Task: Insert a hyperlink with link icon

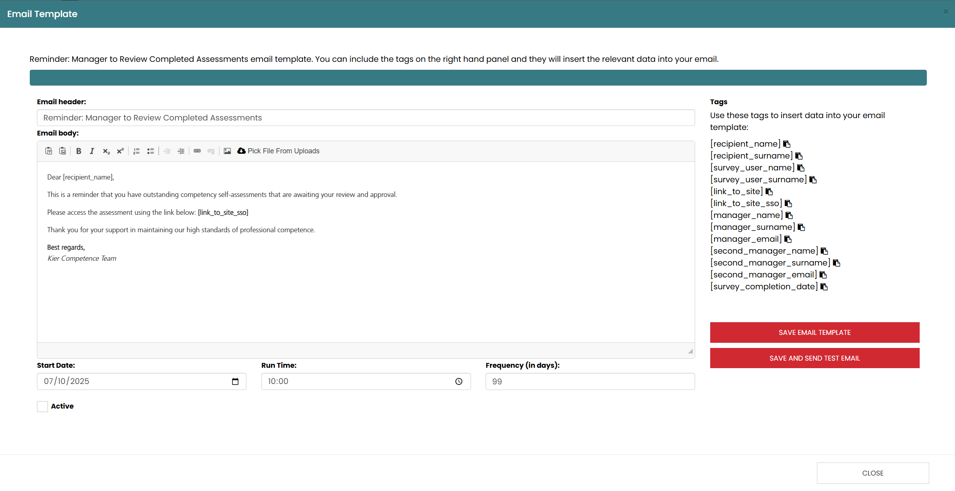Action: (x=197, y=151)
